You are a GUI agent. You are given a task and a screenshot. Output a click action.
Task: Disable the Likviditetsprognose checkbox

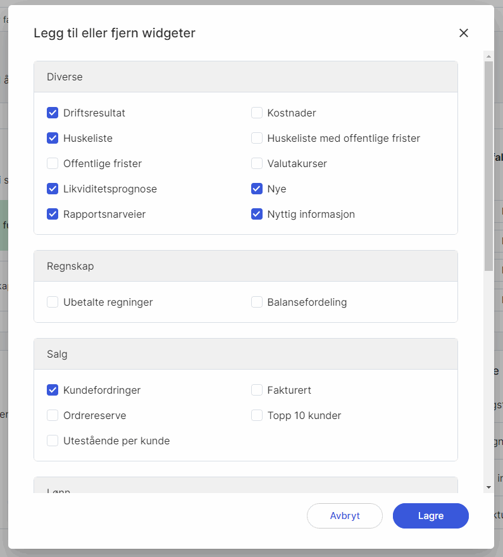pos(53,189)
